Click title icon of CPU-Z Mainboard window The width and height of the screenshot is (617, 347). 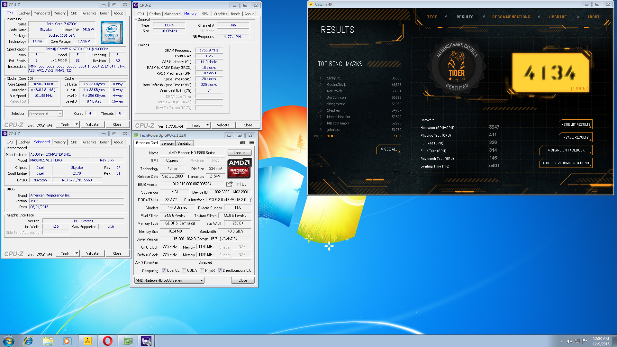click(x=5, y=134)
